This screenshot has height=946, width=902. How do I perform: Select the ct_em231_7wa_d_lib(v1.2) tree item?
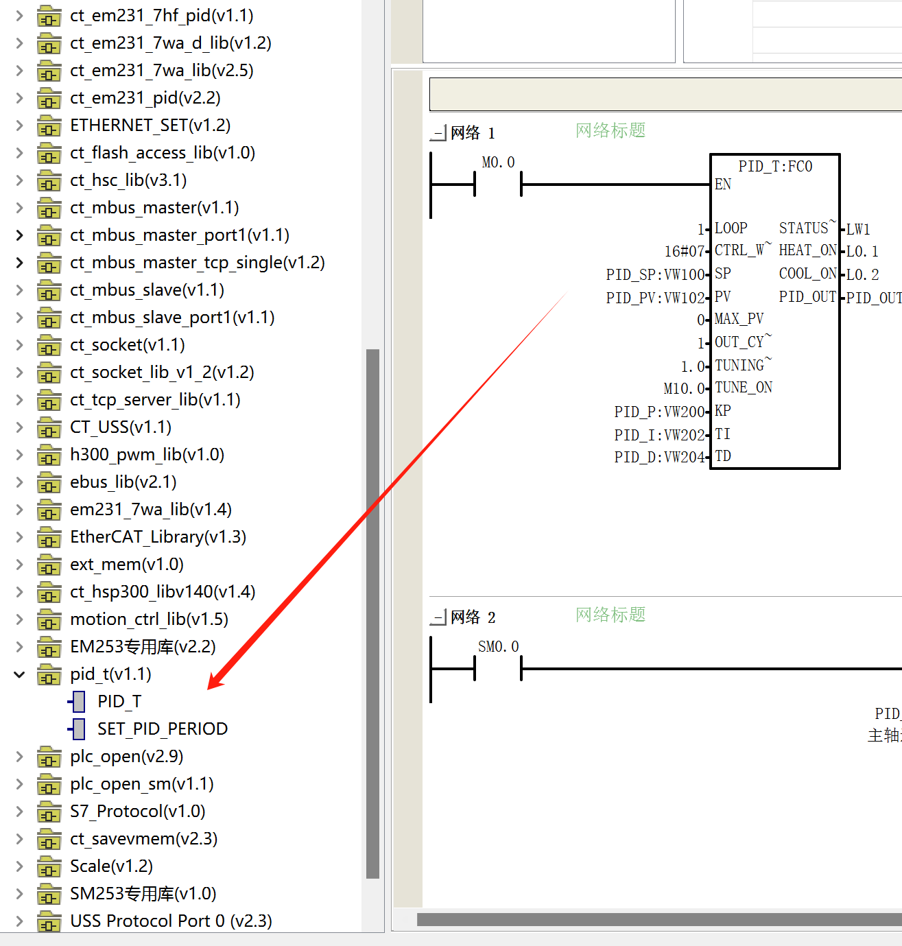171,43
